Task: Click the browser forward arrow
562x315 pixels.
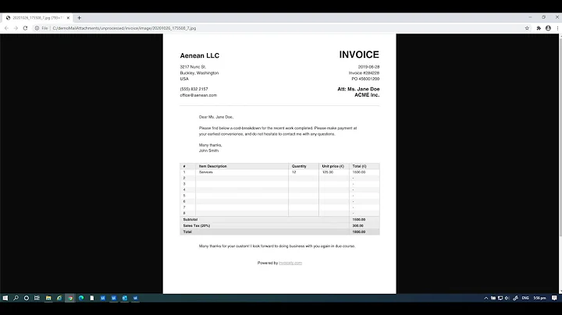Action: (16, 28)
